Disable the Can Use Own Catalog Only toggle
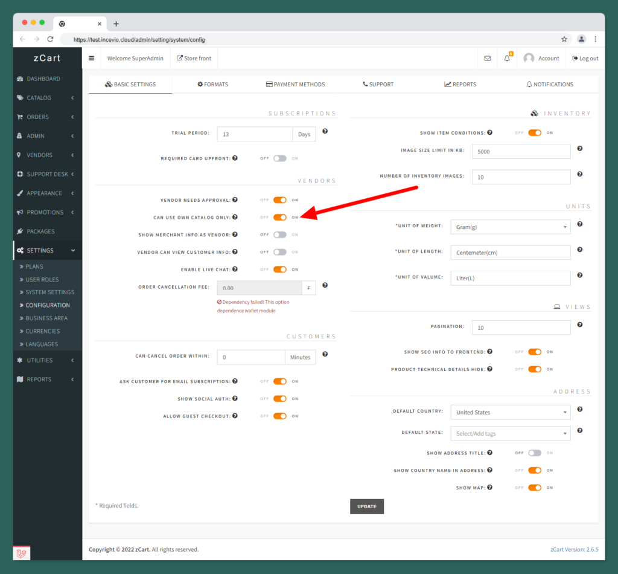618x574 pixels. pyautogui.click(x=279, y=218)
